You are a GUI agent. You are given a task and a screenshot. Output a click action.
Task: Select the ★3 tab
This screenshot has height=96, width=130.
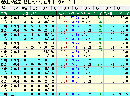[x=67, y=8]
